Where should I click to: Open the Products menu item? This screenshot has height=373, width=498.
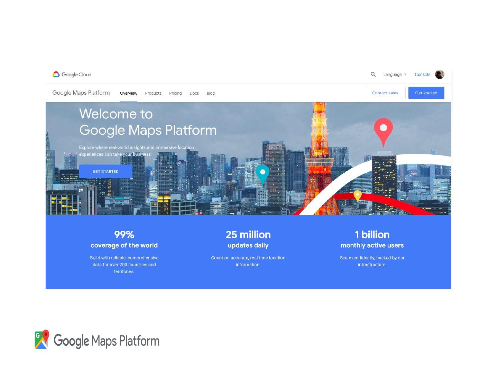tap(153, 93)
